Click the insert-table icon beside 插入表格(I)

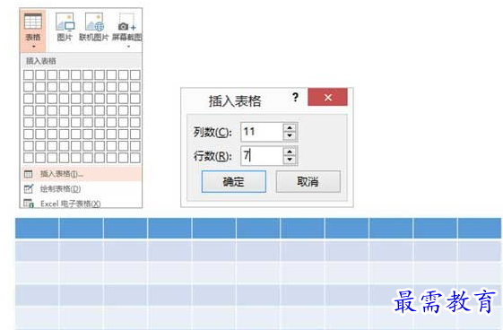point(28,174)
